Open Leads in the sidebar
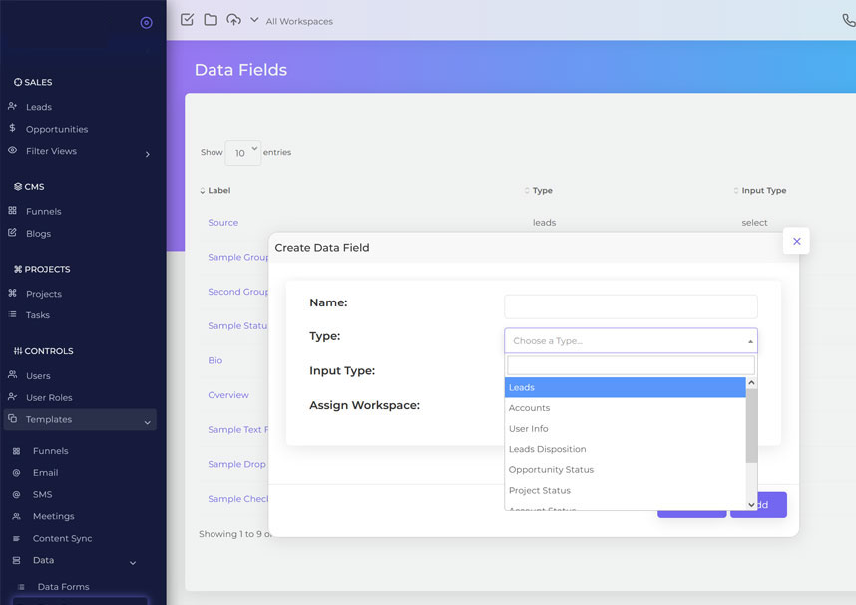This screenshot has height=605, width=856. coord(39,107)
